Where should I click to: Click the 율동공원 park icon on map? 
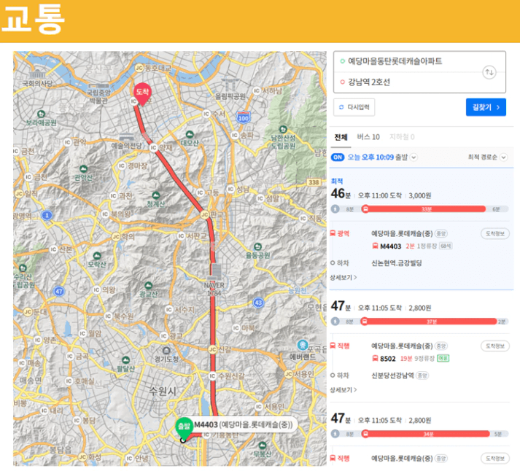(257, 247)
